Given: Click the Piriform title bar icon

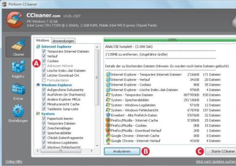Looking at the screenshot, I should click(x=4, y=4).
